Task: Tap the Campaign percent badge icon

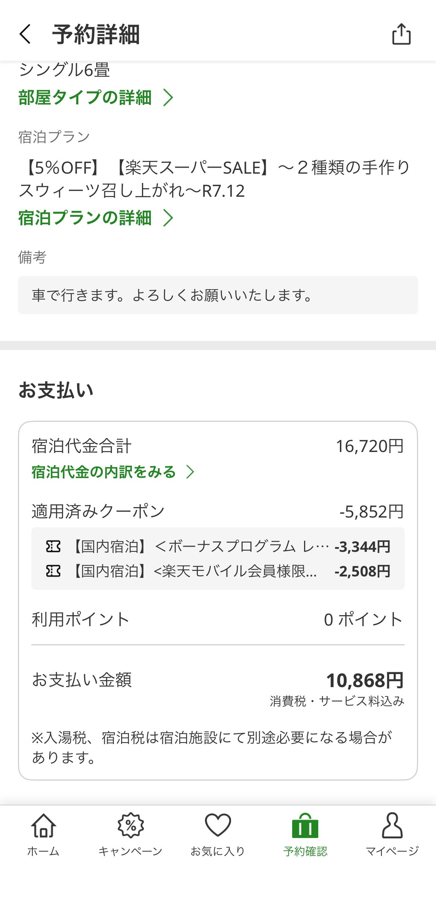Action: (x=130, y=826)
